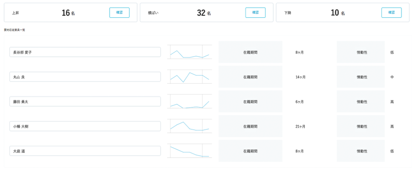Click 確認 button in 下降 card
Image resolution: width=412 pixels, height=175 pixels.
point(391,12)
